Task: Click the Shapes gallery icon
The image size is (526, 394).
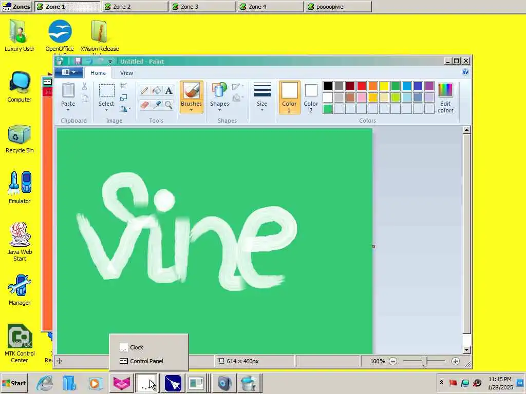Action: pyautogui.click(x=219, y=90)
